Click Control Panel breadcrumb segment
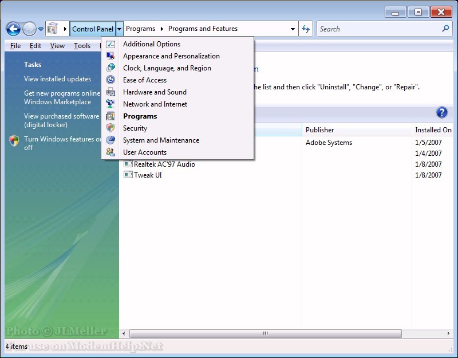This screenshot has height=358, width=458. pyautogui.click(x=93, y=29)
